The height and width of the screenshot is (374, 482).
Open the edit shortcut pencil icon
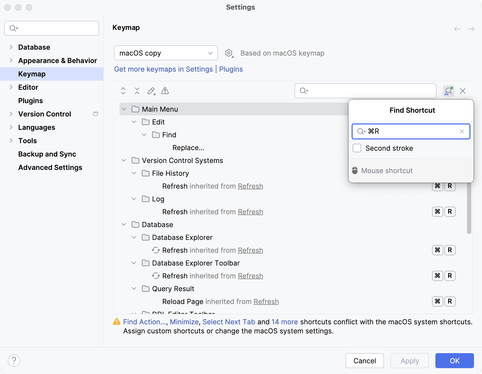coord(151,91)
